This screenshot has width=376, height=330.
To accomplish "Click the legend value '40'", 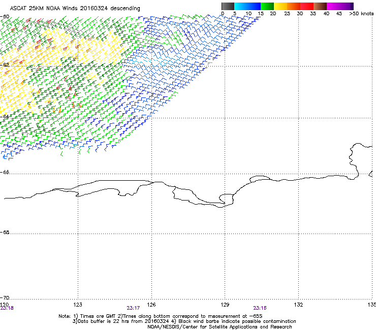I will pyautogui.click(x=326, y=14).
